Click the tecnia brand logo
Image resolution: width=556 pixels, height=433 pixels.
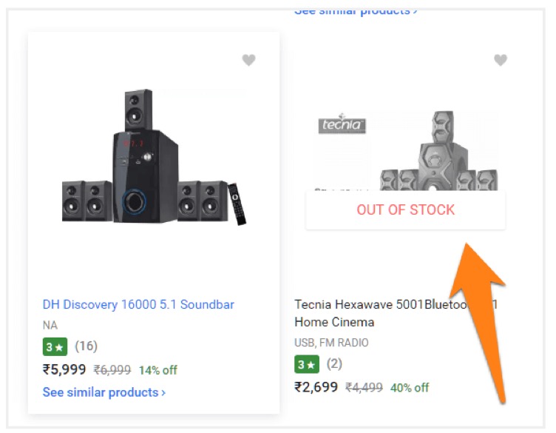[x=342, y=124]
